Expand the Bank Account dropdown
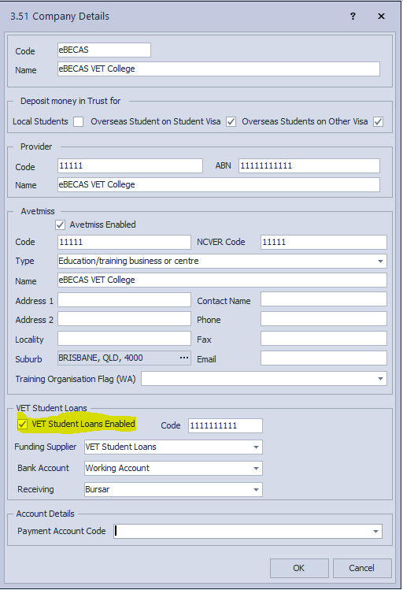The height and width of the screenshot is (590, 403). tap(256, 469)
